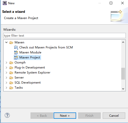
Task: Click the Maven folder icon
Action: pyautogui.click(x=11, y=42)
